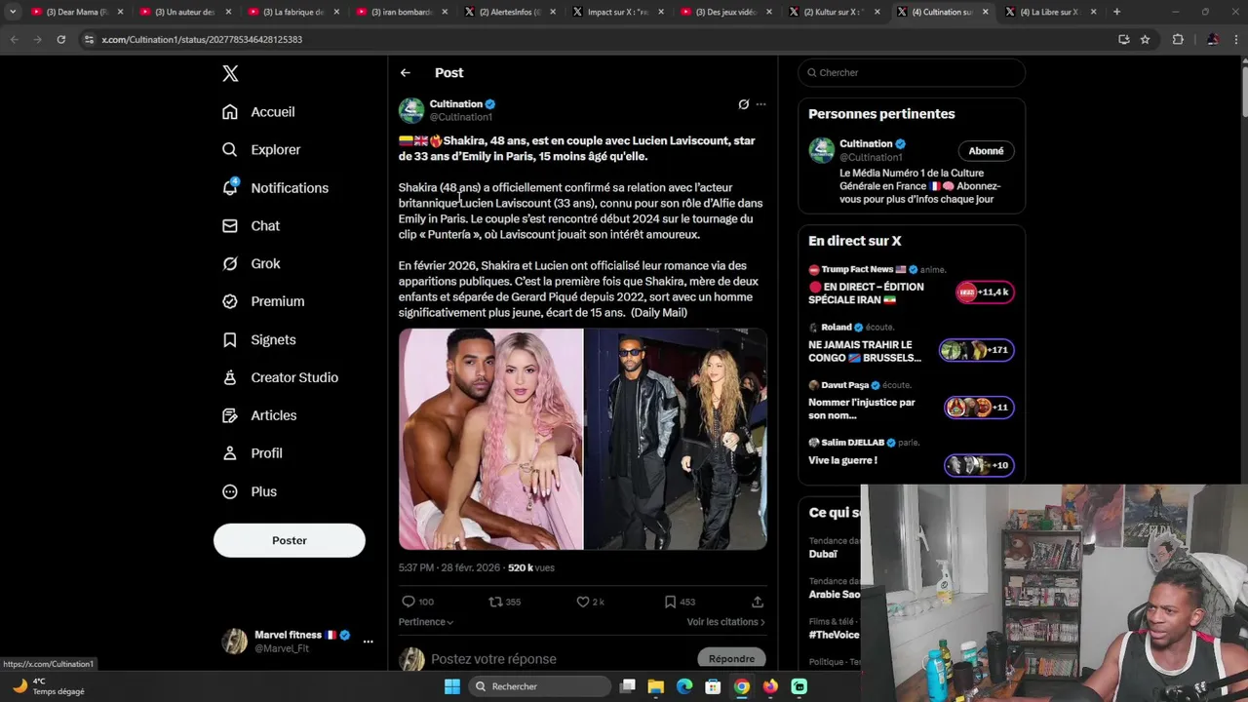1248x702 pixels.
Task: Switch to the Dear Mama tab
Action: (77, 12)
